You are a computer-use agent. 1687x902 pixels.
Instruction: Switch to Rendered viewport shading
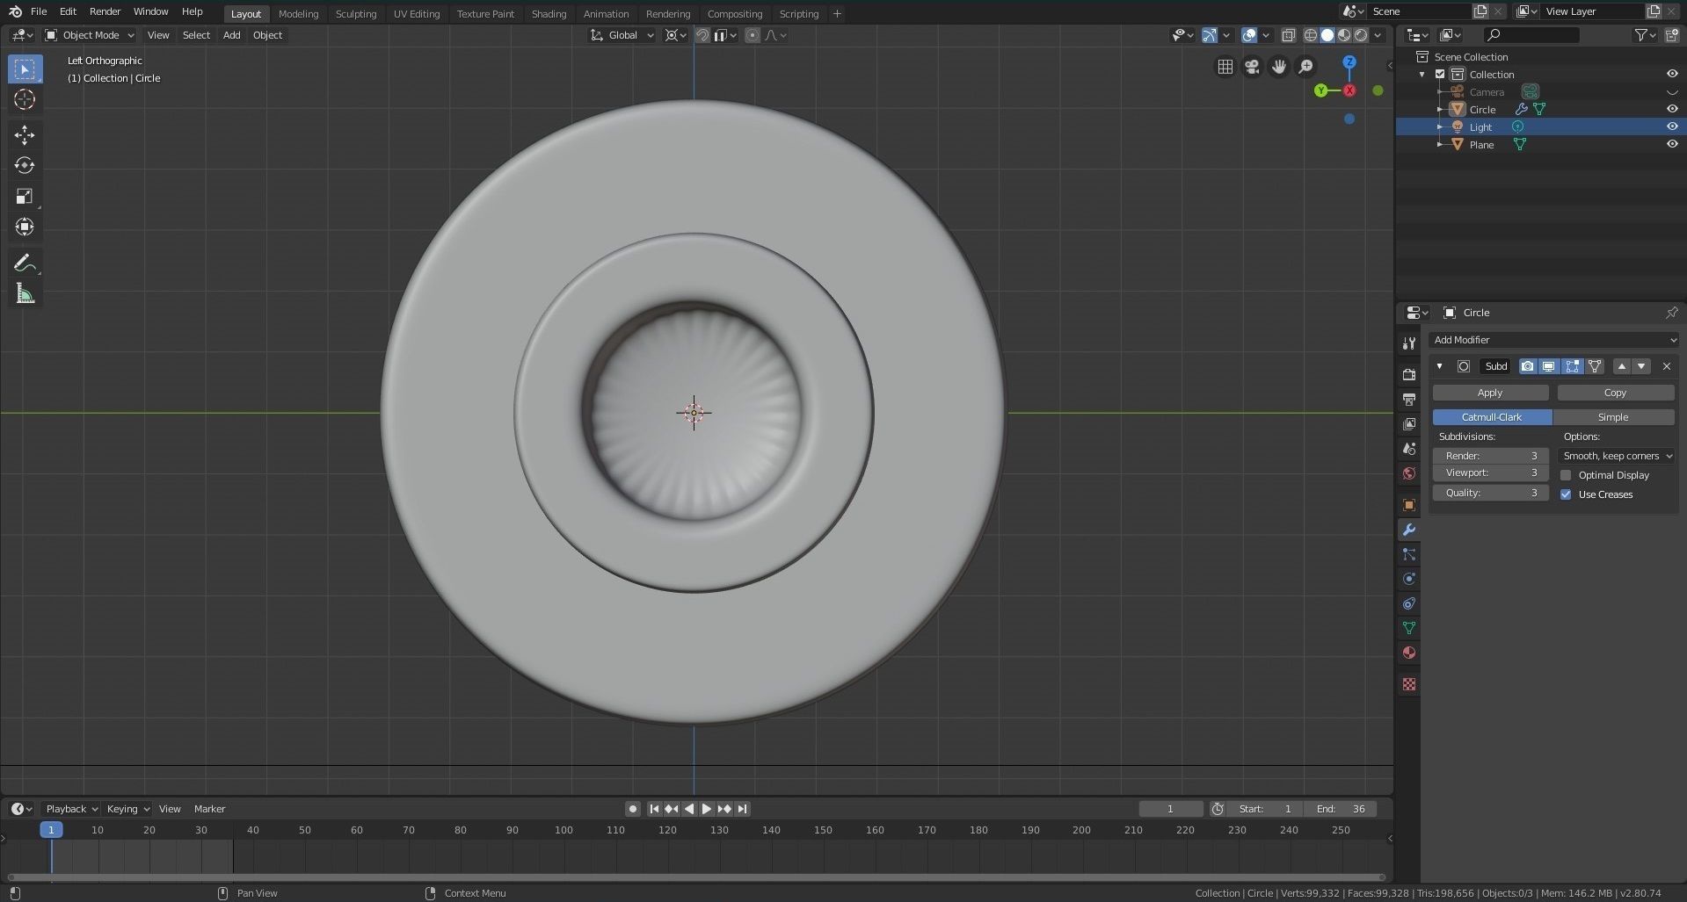click(1360, 35)
